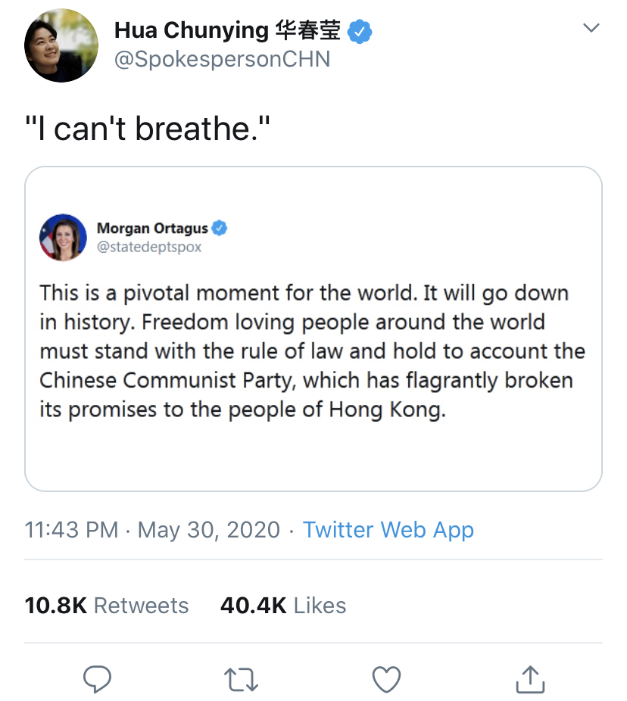View the 10.8K Retweets list
627x701 pixels.
pyautogui.click(x=107, y=606)
